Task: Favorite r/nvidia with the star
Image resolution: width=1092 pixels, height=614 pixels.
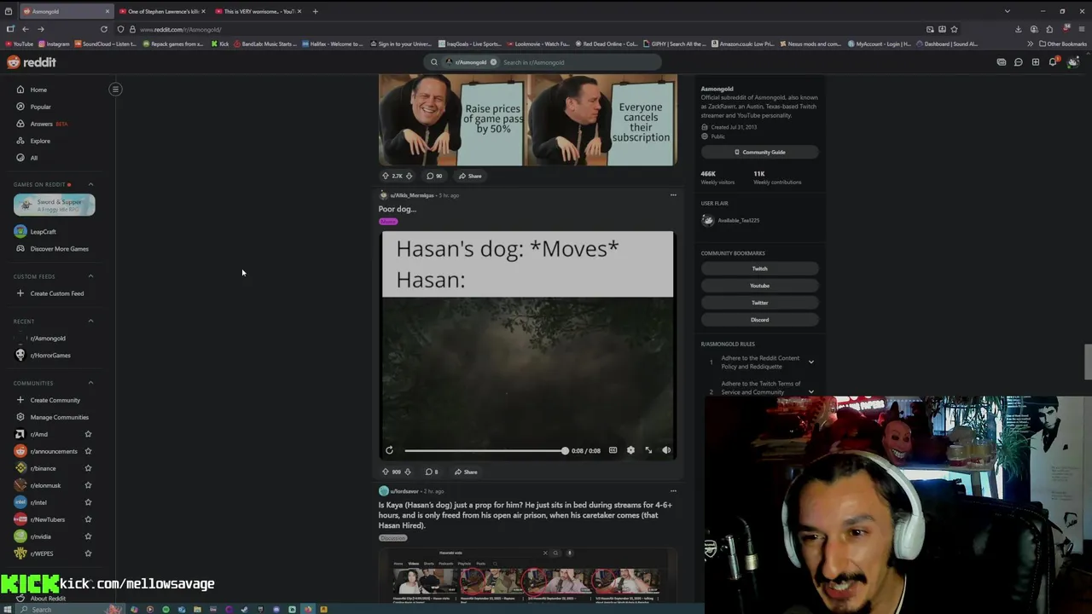Action: click(x=88, y=536)
